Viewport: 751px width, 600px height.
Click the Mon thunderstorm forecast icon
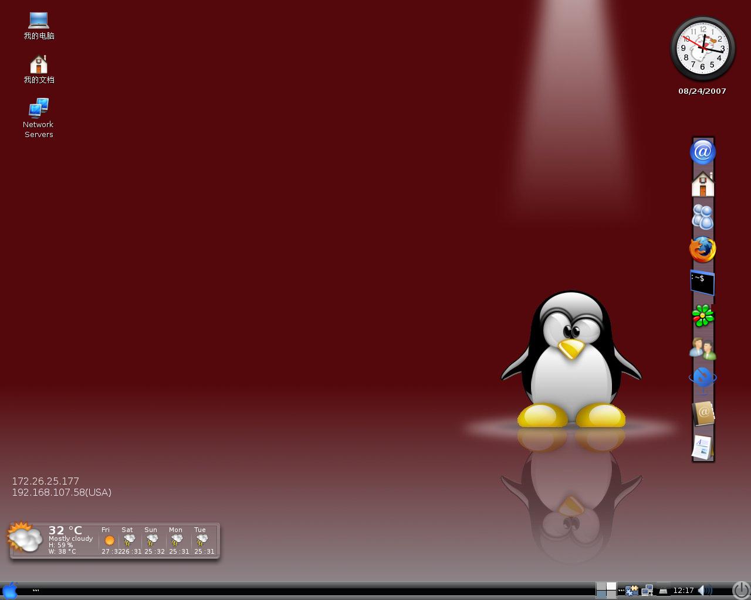177,540
